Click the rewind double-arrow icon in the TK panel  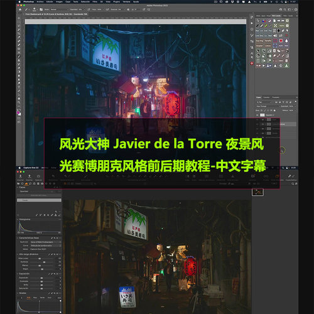(x=279, y=21)
